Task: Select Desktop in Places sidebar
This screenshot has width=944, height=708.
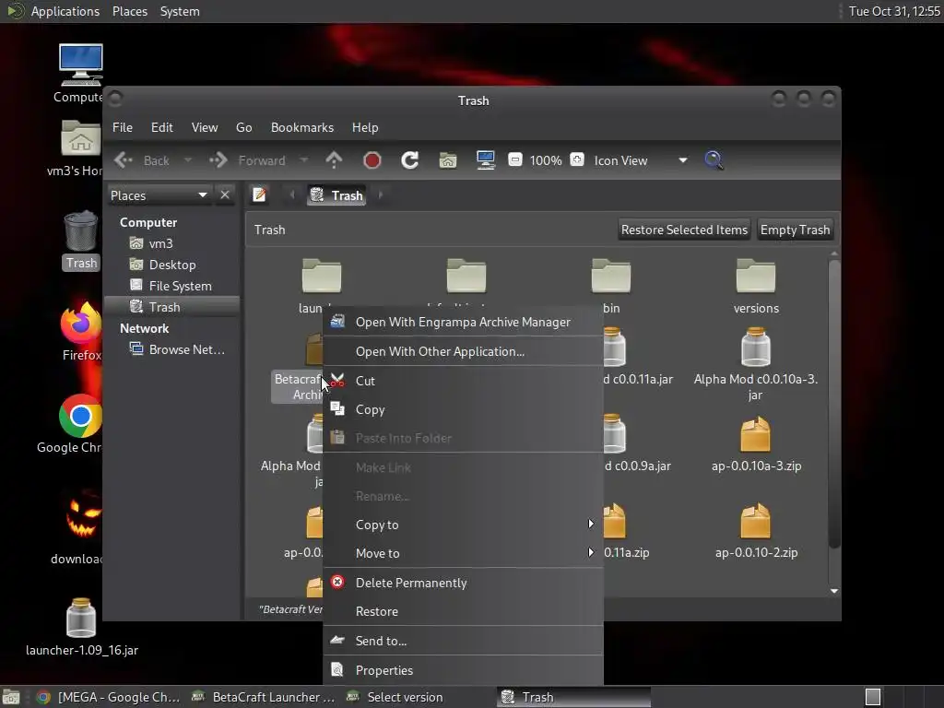Action: (x=172, y=265)
